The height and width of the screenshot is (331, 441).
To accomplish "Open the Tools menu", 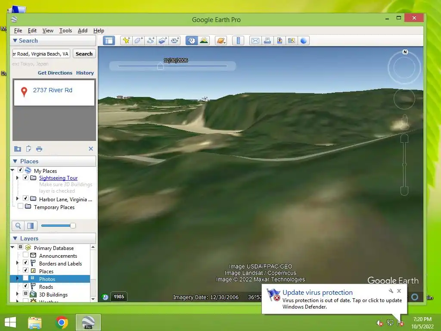I will [65, 31].
